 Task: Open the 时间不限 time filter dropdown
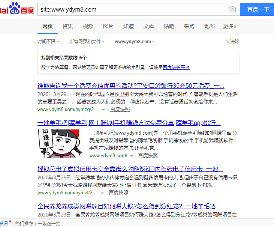pos(48,42)
